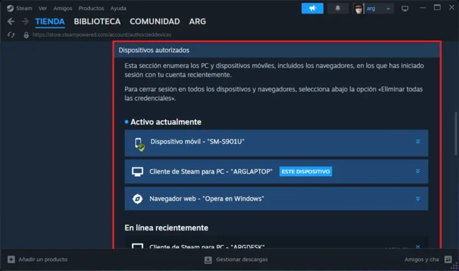This screenshot has height=271, width=459.
Task: Switch to the TIENDA tab
Action: coord(50,21)
